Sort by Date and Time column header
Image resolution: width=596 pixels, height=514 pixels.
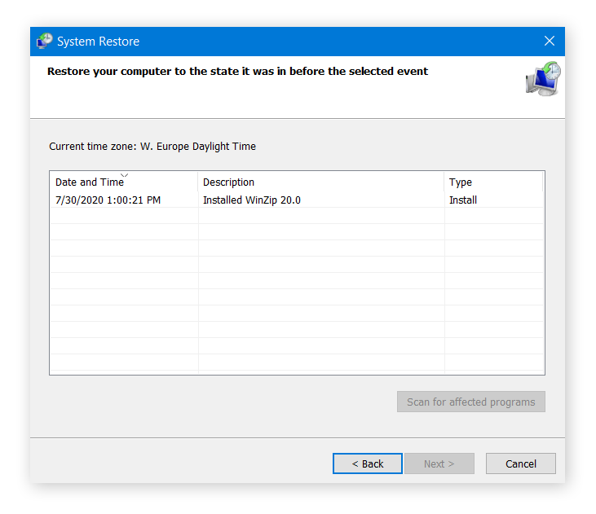click(x=124, y=182)
